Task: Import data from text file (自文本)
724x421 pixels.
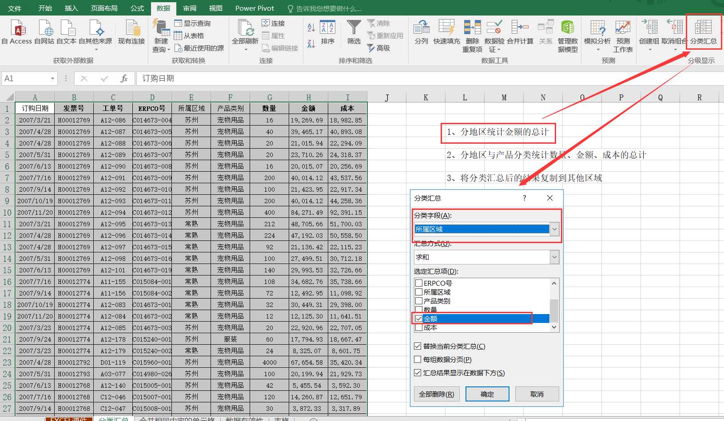Action: coord(67,32)
